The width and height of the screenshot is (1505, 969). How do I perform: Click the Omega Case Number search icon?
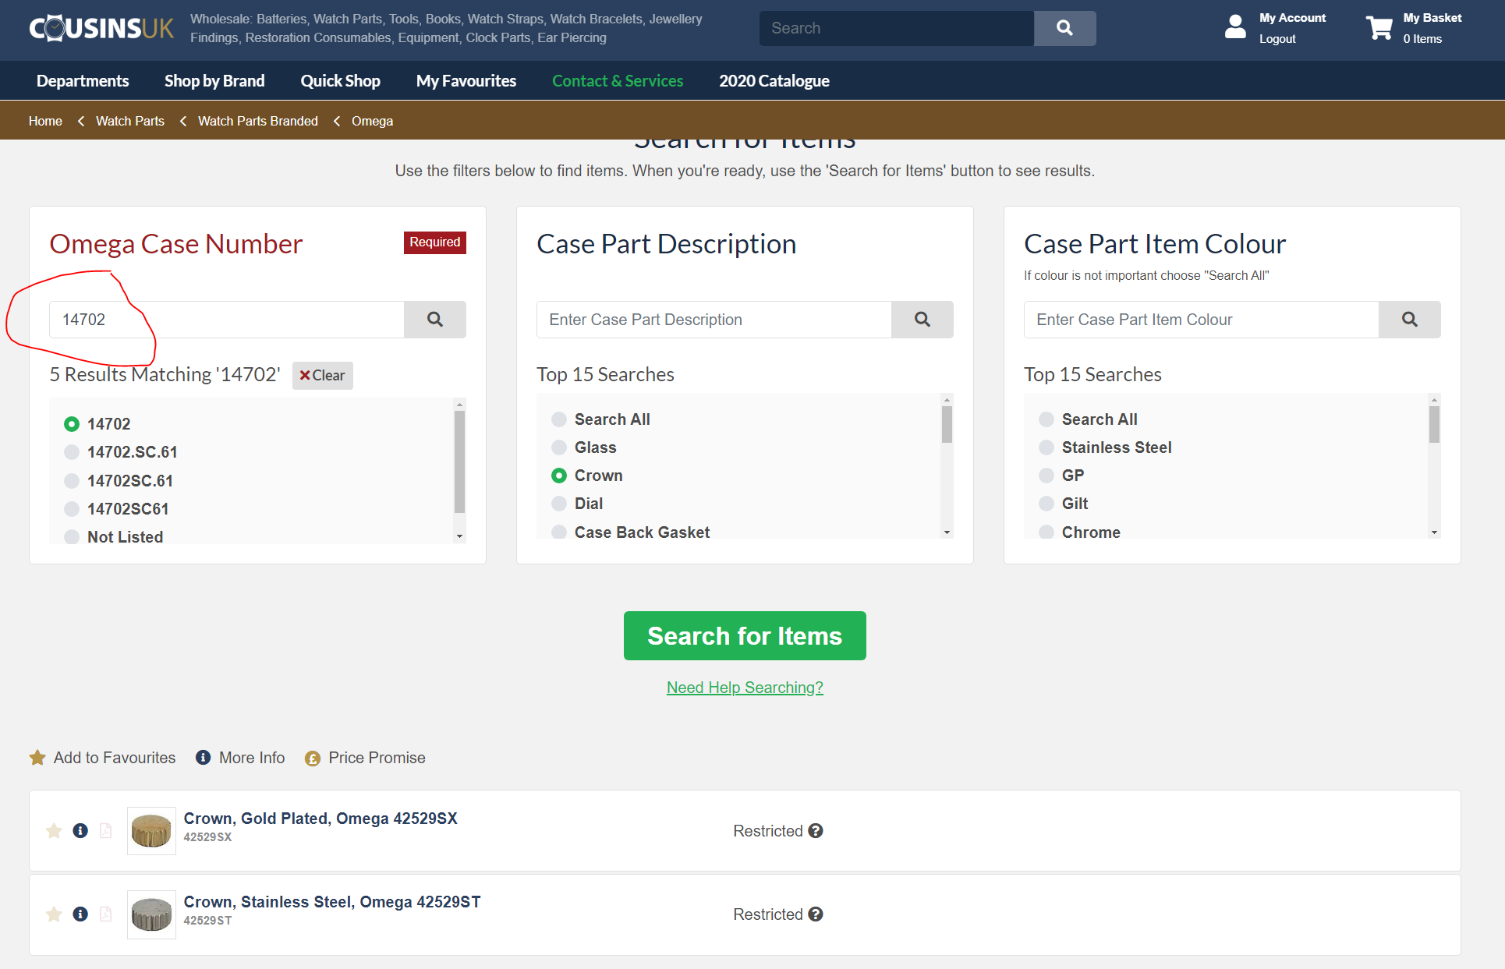click(435, 320)
